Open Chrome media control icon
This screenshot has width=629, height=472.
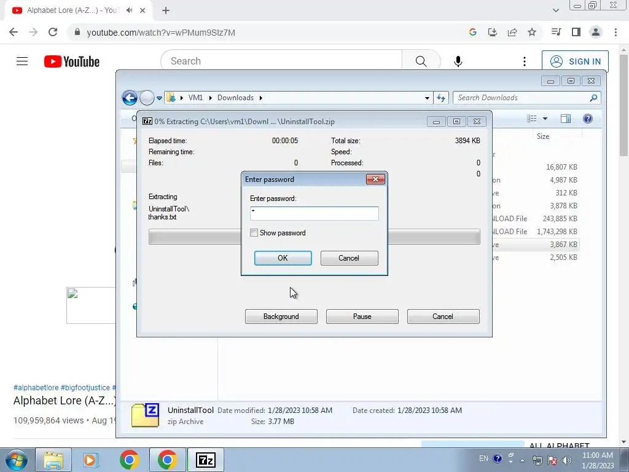556,32
